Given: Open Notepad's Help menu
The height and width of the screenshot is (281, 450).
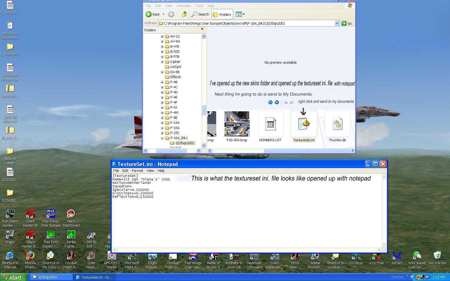Looking at the screenshot, I should (161, 170).
